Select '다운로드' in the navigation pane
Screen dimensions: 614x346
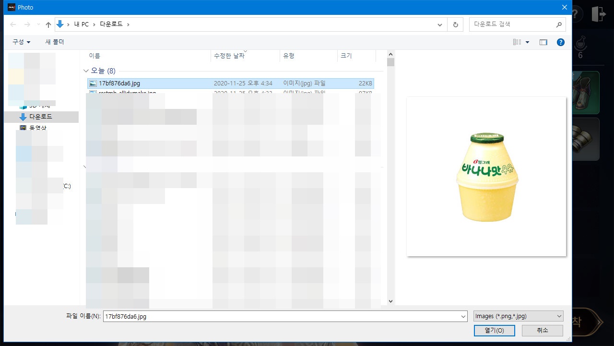point(41,117)
